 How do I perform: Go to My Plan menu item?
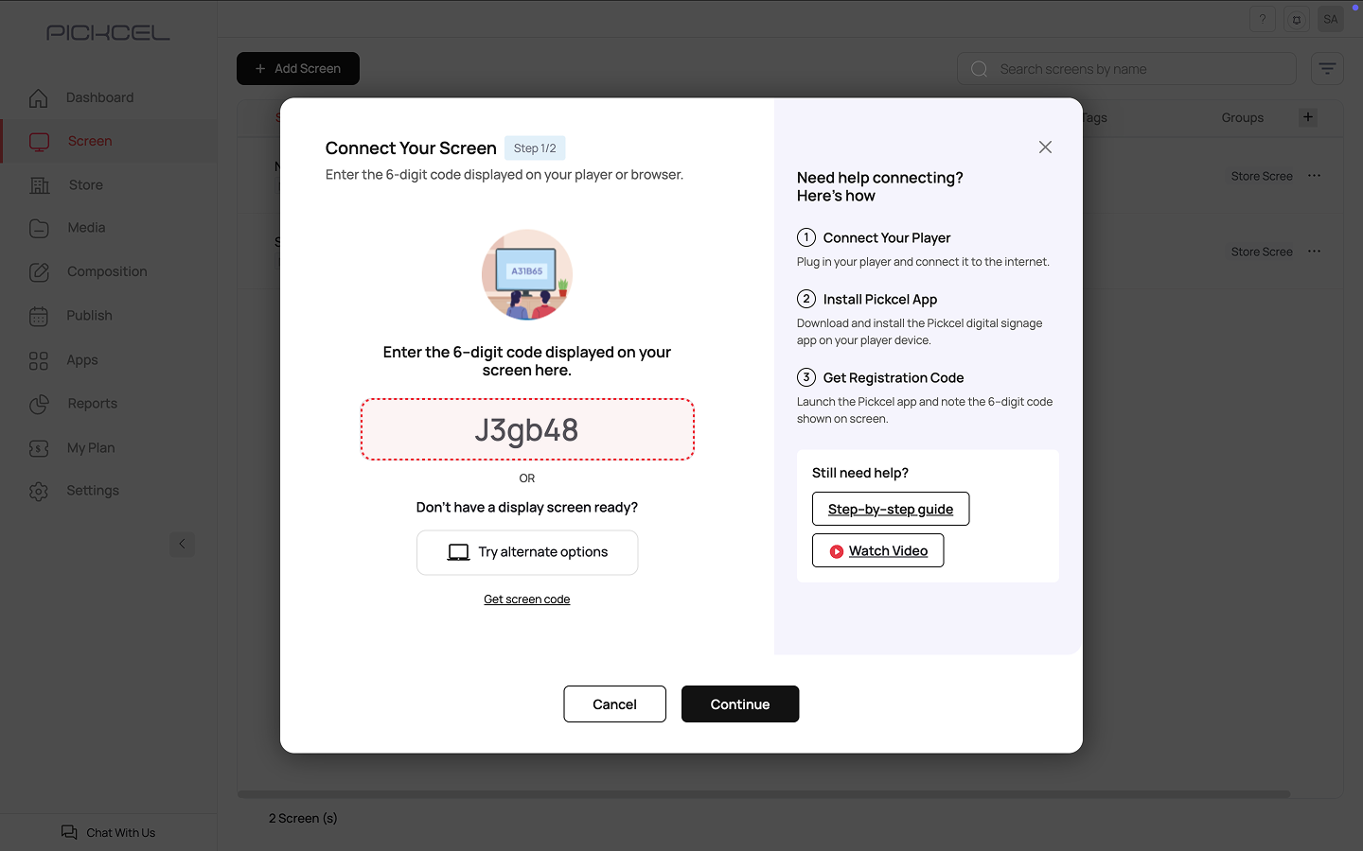pos(91,448)
